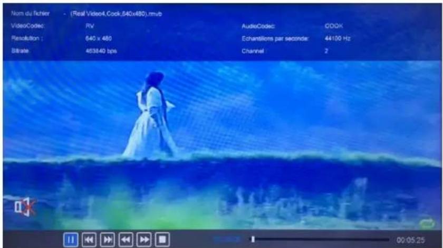Stop the video playback
Image resolution: width=443 pixels, height=248 pixels.
point(162,240)
